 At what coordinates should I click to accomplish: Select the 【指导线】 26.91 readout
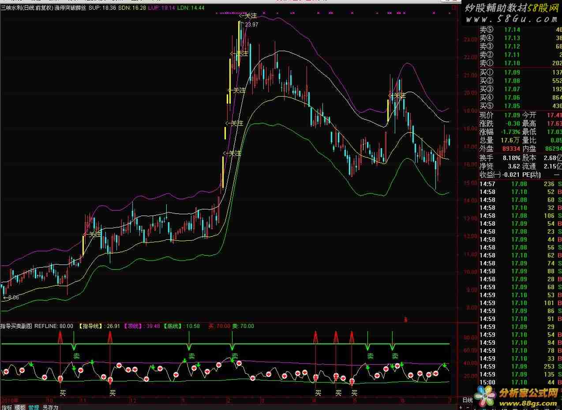pyautogui.click(x=99, y=326)
